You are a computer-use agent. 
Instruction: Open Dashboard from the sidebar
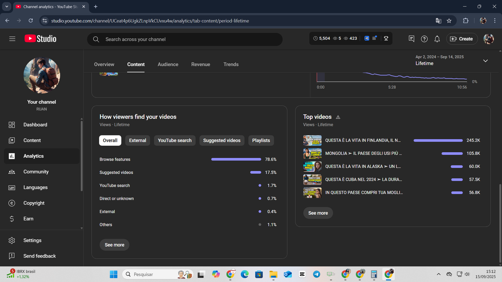pyautogui.click(x=35, y=125)
